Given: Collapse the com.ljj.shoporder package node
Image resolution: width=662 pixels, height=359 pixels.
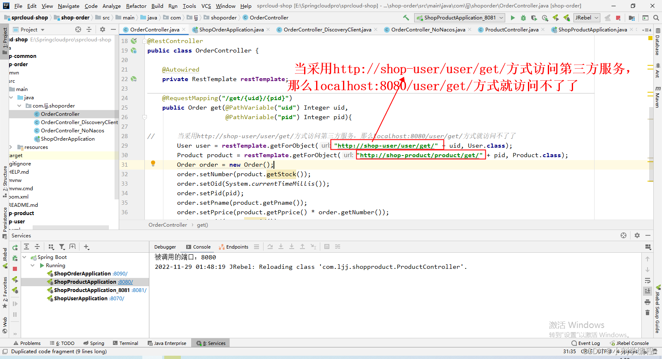Looking at the screenshot, I should point(19,106).
